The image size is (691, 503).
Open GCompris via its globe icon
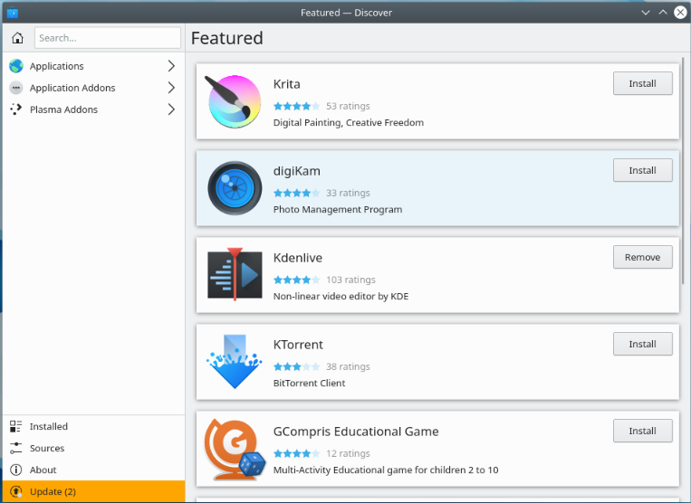click(x=235, y=449)
